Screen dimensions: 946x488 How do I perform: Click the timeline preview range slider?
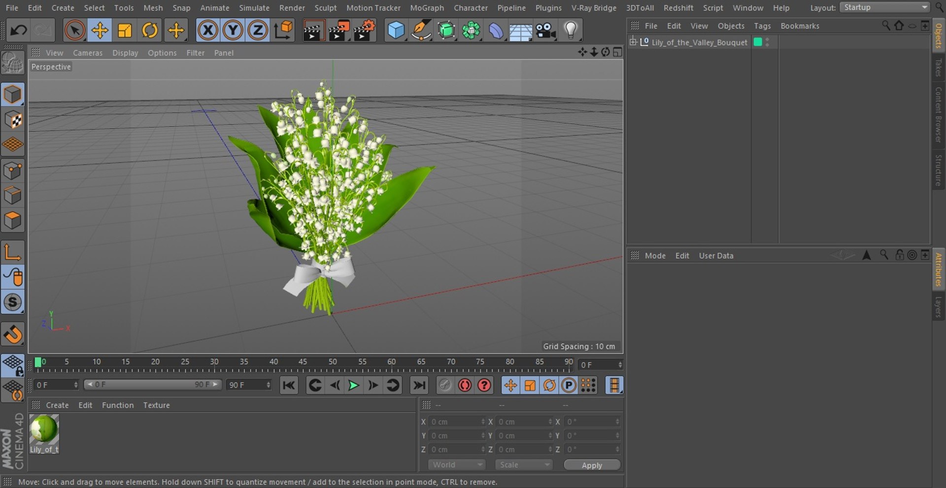152,384
